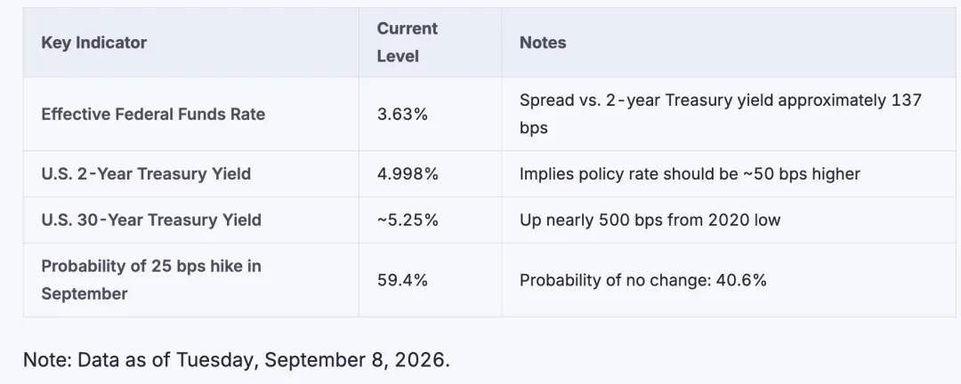Select the spread vs. 2-year Treasury note
Image resolution: width=961 pixels, height=384 pixels.
721,114
